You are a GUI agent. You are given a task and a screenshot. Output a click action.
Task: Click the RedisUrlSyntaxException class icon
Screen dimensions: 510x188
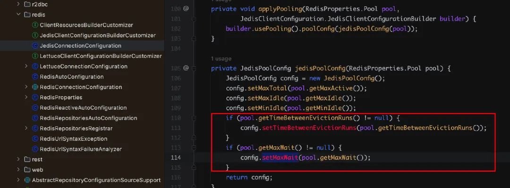[x=35, y=139]
